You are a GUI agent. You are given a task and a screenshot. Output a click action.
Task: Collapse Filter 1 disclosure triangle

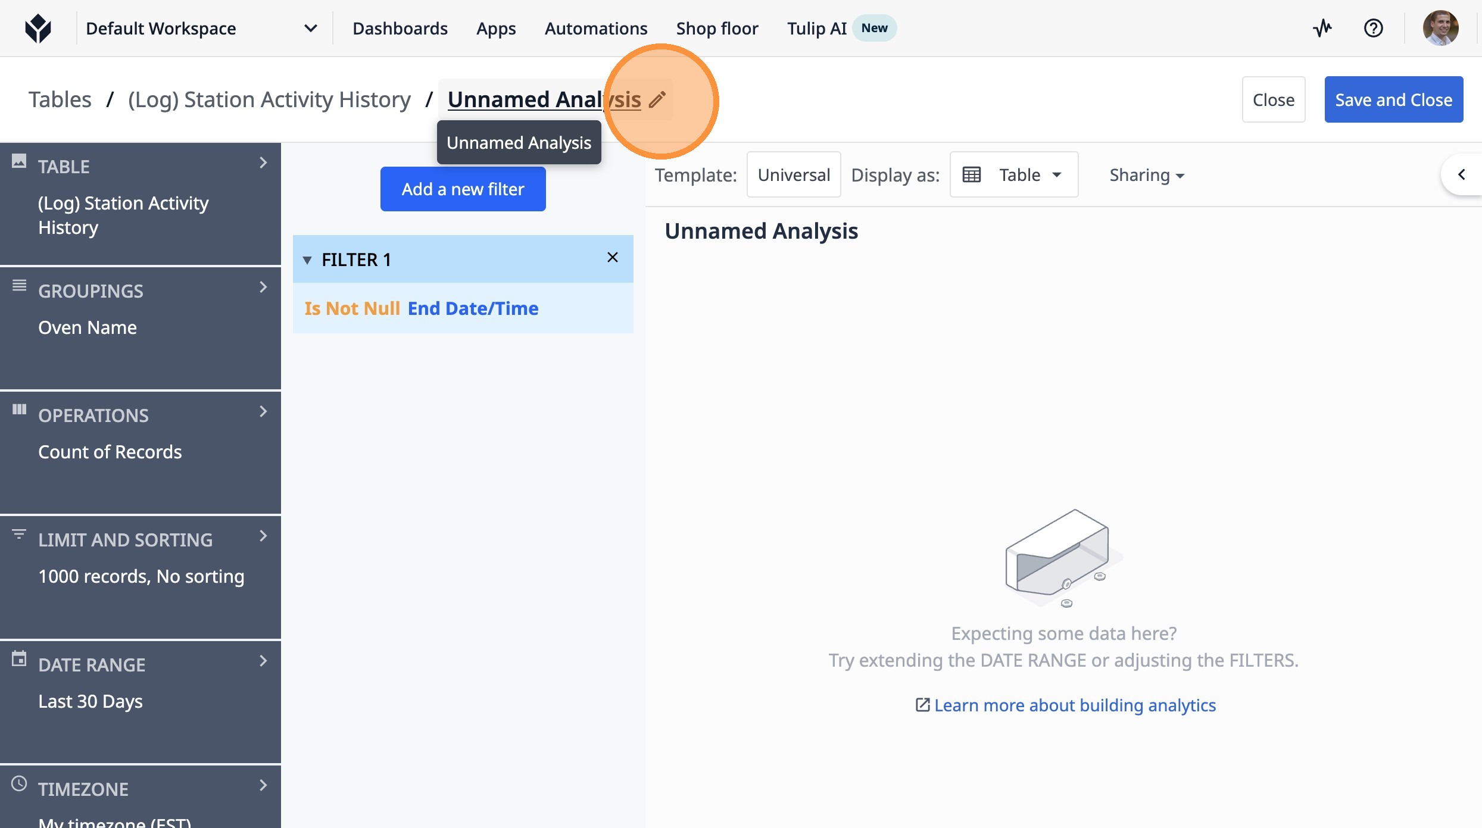click(307, 260)
